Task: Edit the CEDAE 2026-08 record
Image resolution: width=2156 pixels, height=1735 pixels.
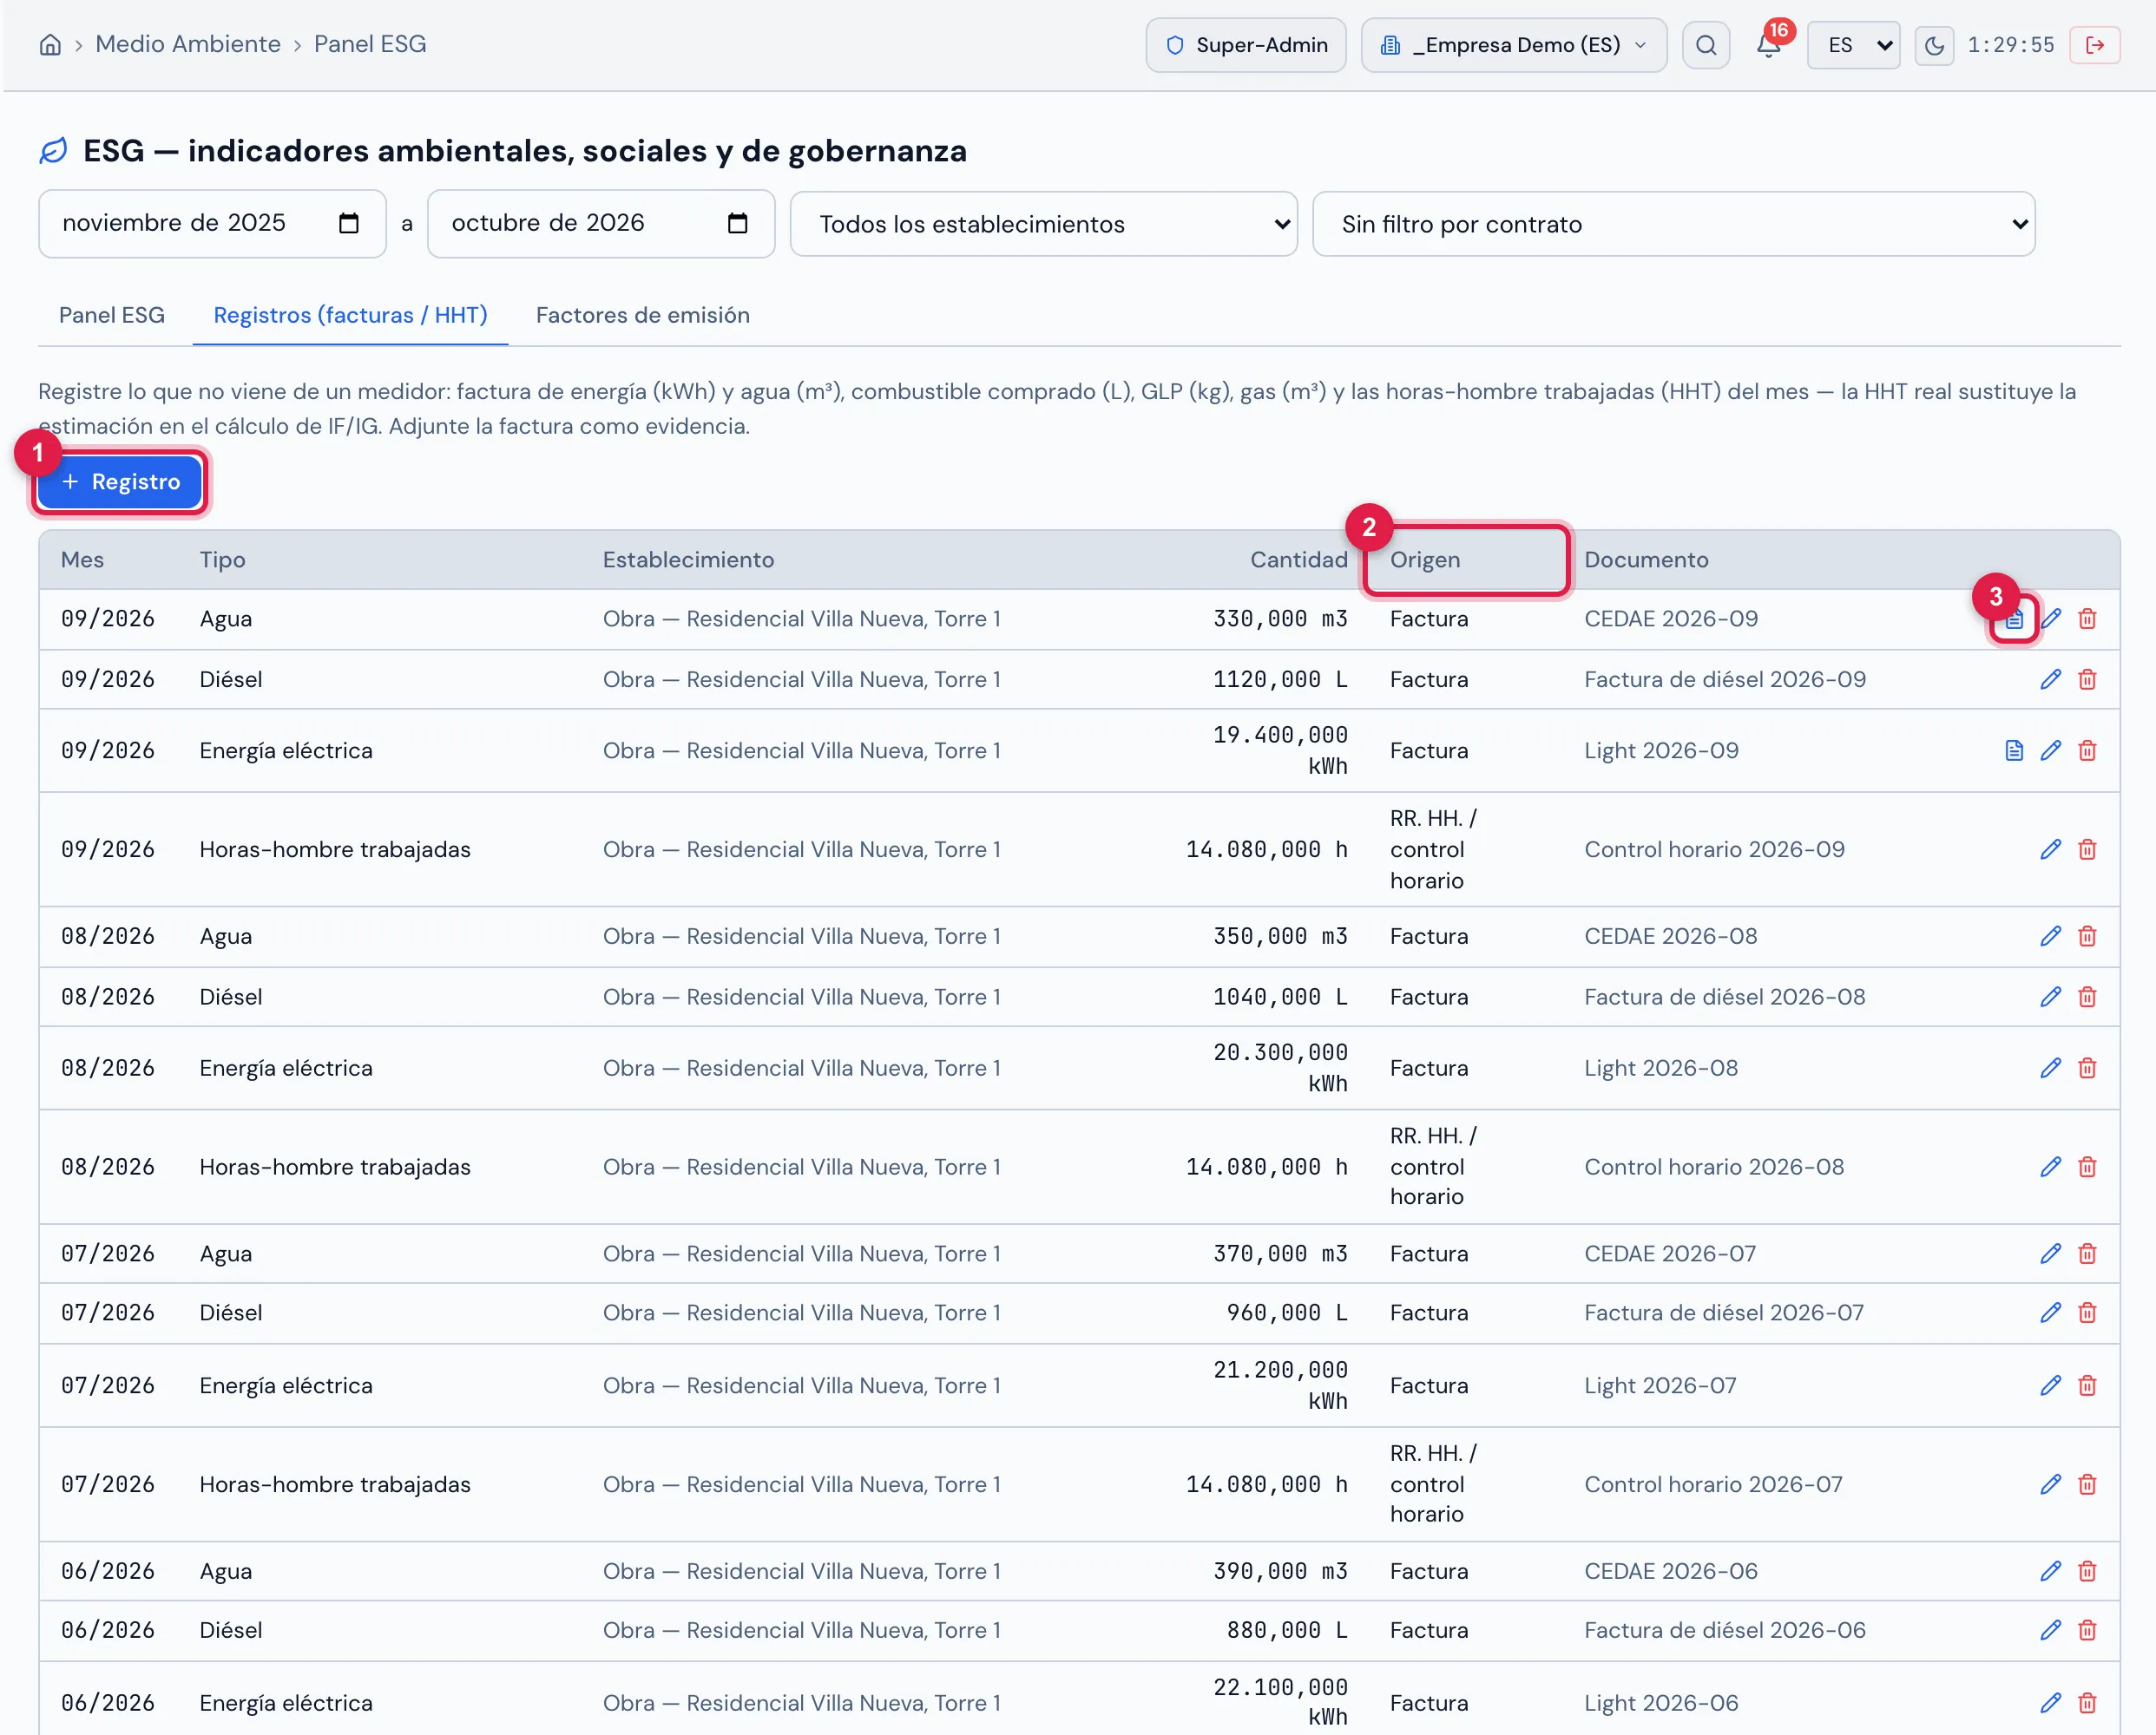Action: point(2051,936)
